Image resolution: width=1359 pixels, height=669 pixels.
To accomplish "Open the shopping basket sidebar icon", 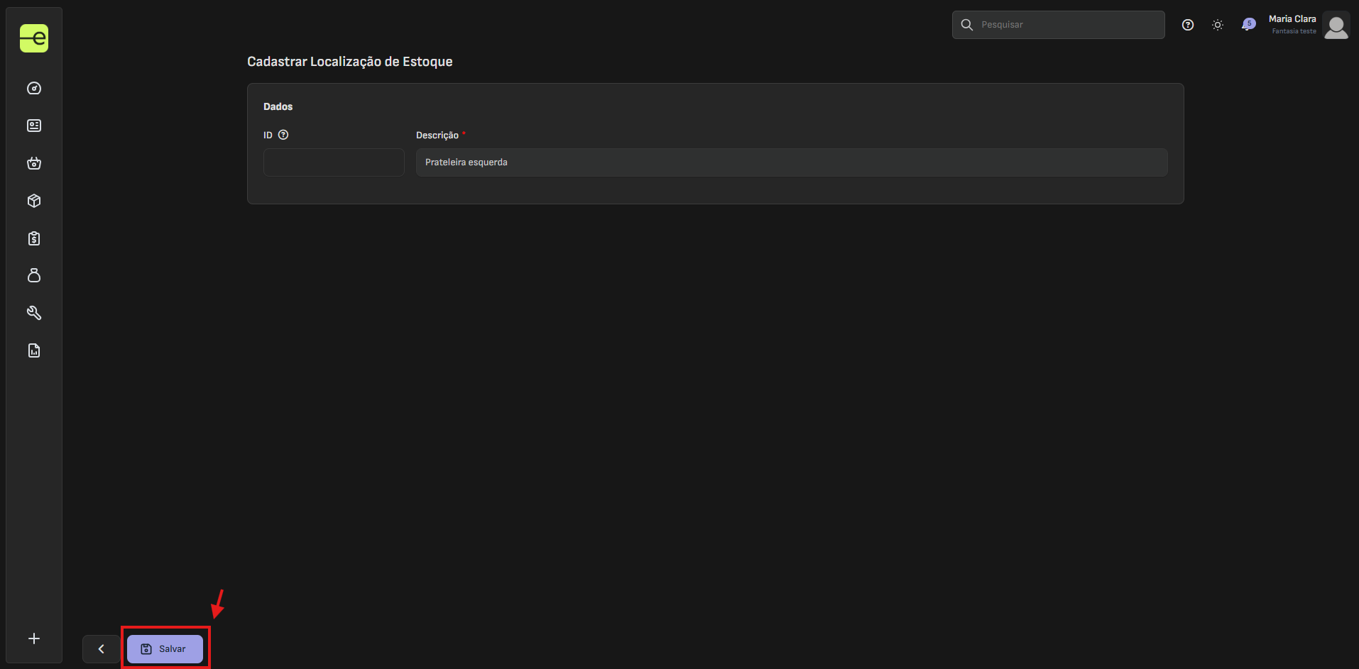I will point(34,163).
